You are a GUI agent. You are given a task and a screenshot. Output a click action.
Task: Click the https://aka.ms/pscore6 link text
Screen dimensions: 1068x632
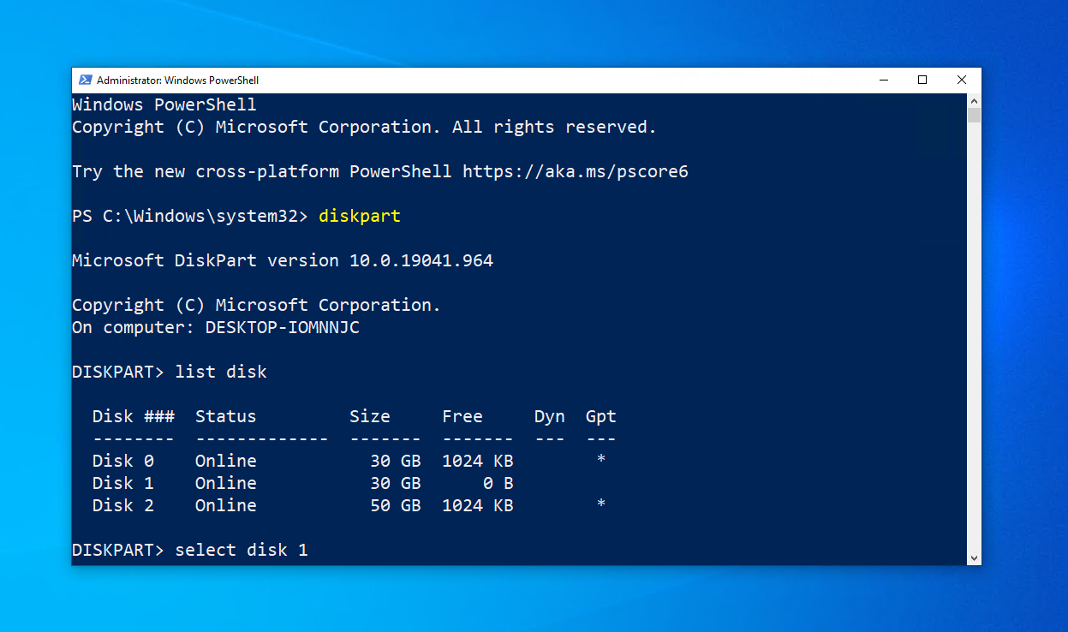[575, 171]
